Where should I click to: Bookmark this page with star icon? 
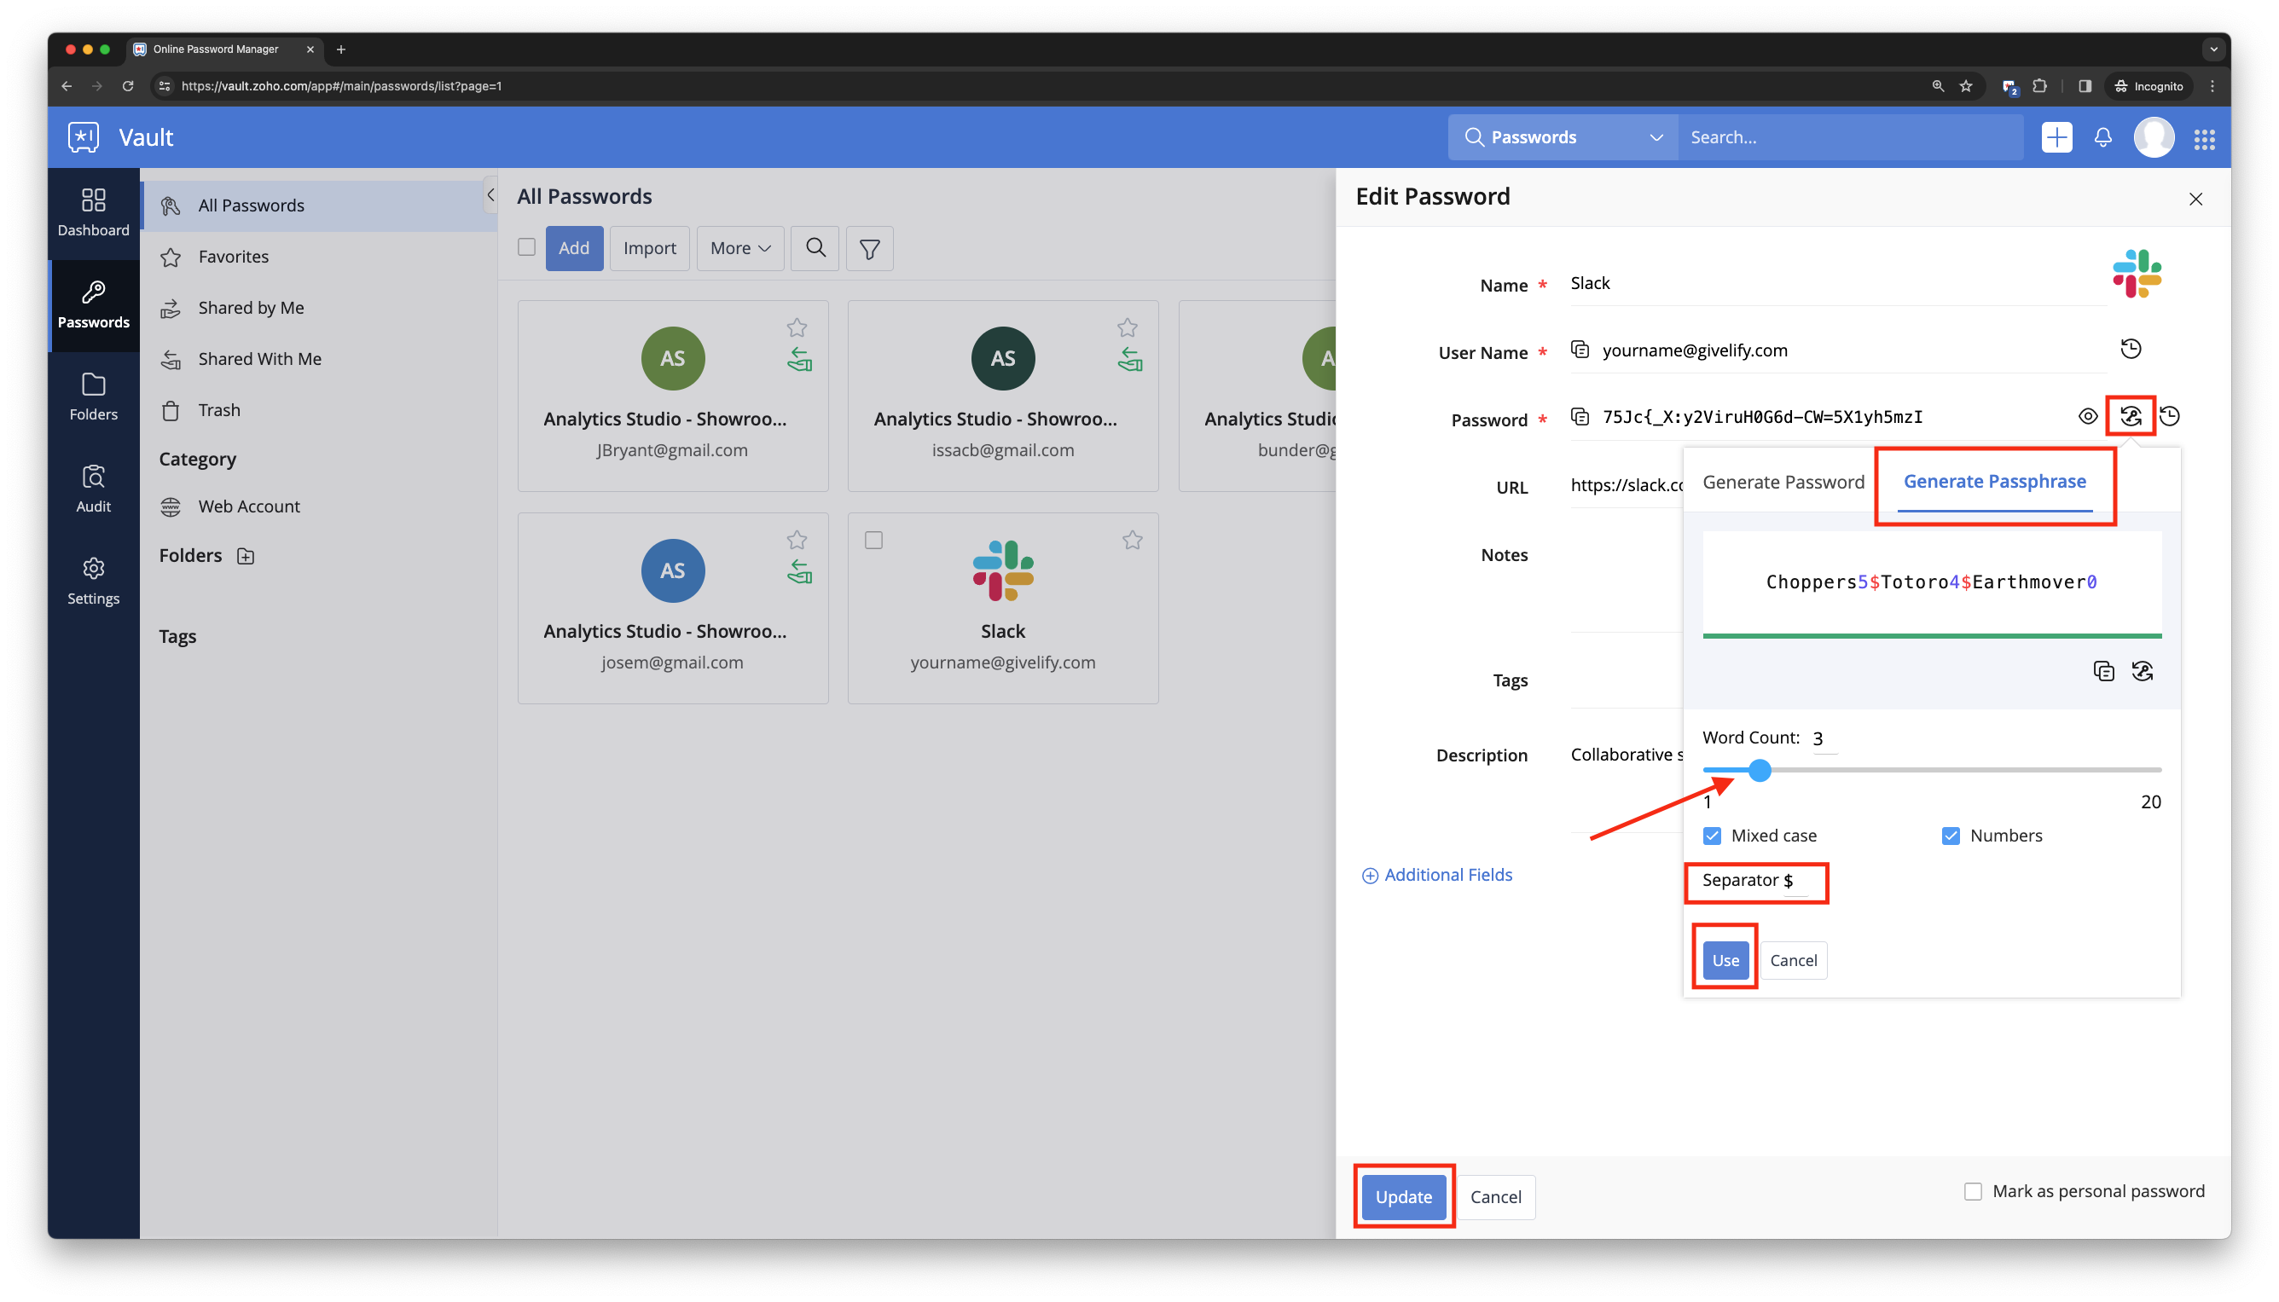coord(1964,86)
